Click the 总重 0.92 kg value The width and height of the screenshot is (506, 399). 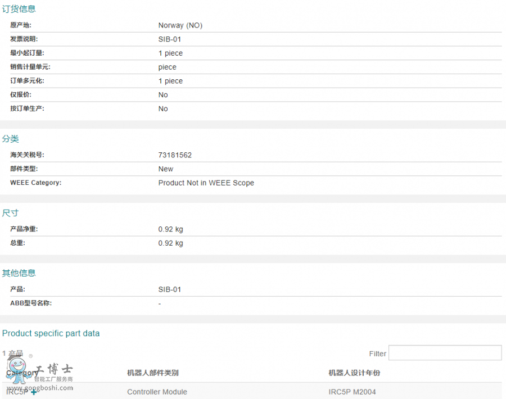coord(170,243)
